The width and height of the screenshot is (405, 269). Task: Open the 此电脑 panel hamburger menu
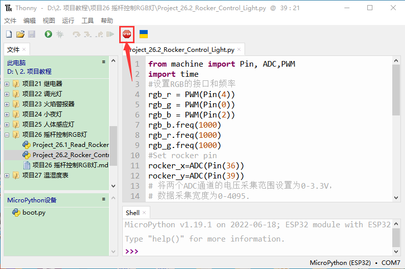[104, 62]
